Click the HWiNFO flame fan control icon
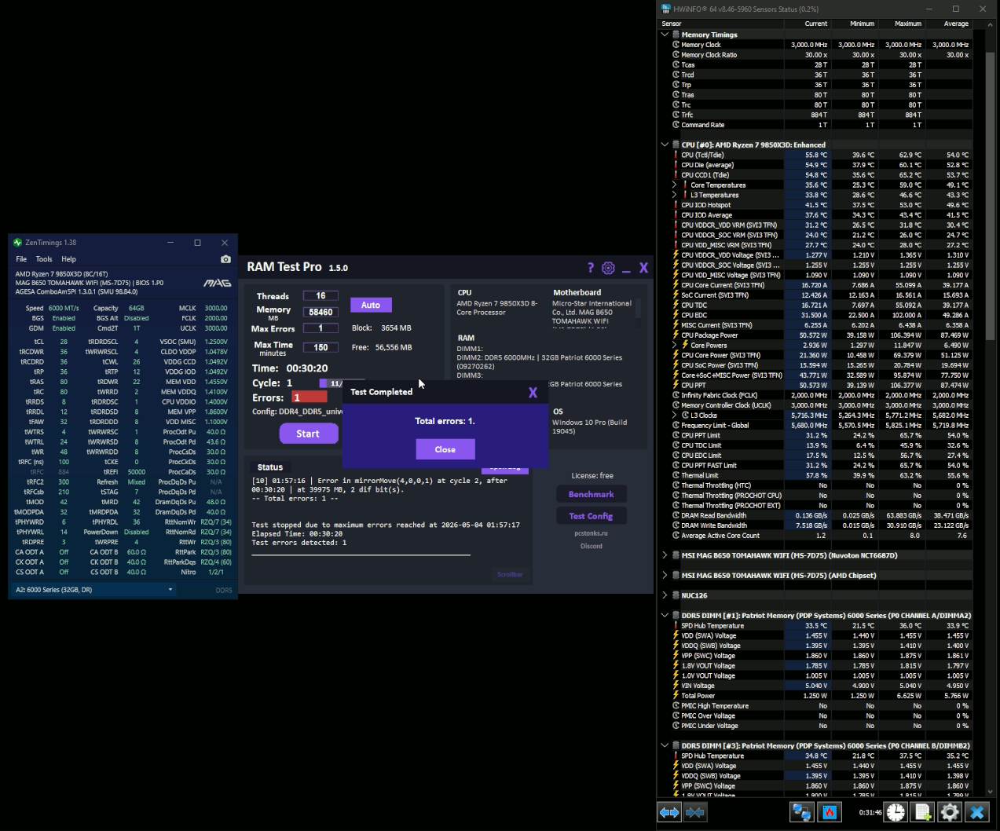 pyautogui.click(x=830, y=812)
